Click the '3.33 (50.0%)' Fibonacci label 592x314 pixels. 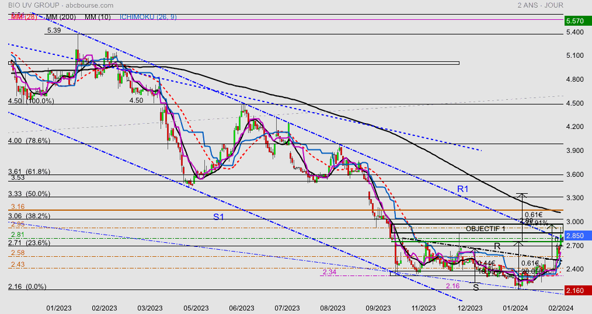click(x=29, y=194)
